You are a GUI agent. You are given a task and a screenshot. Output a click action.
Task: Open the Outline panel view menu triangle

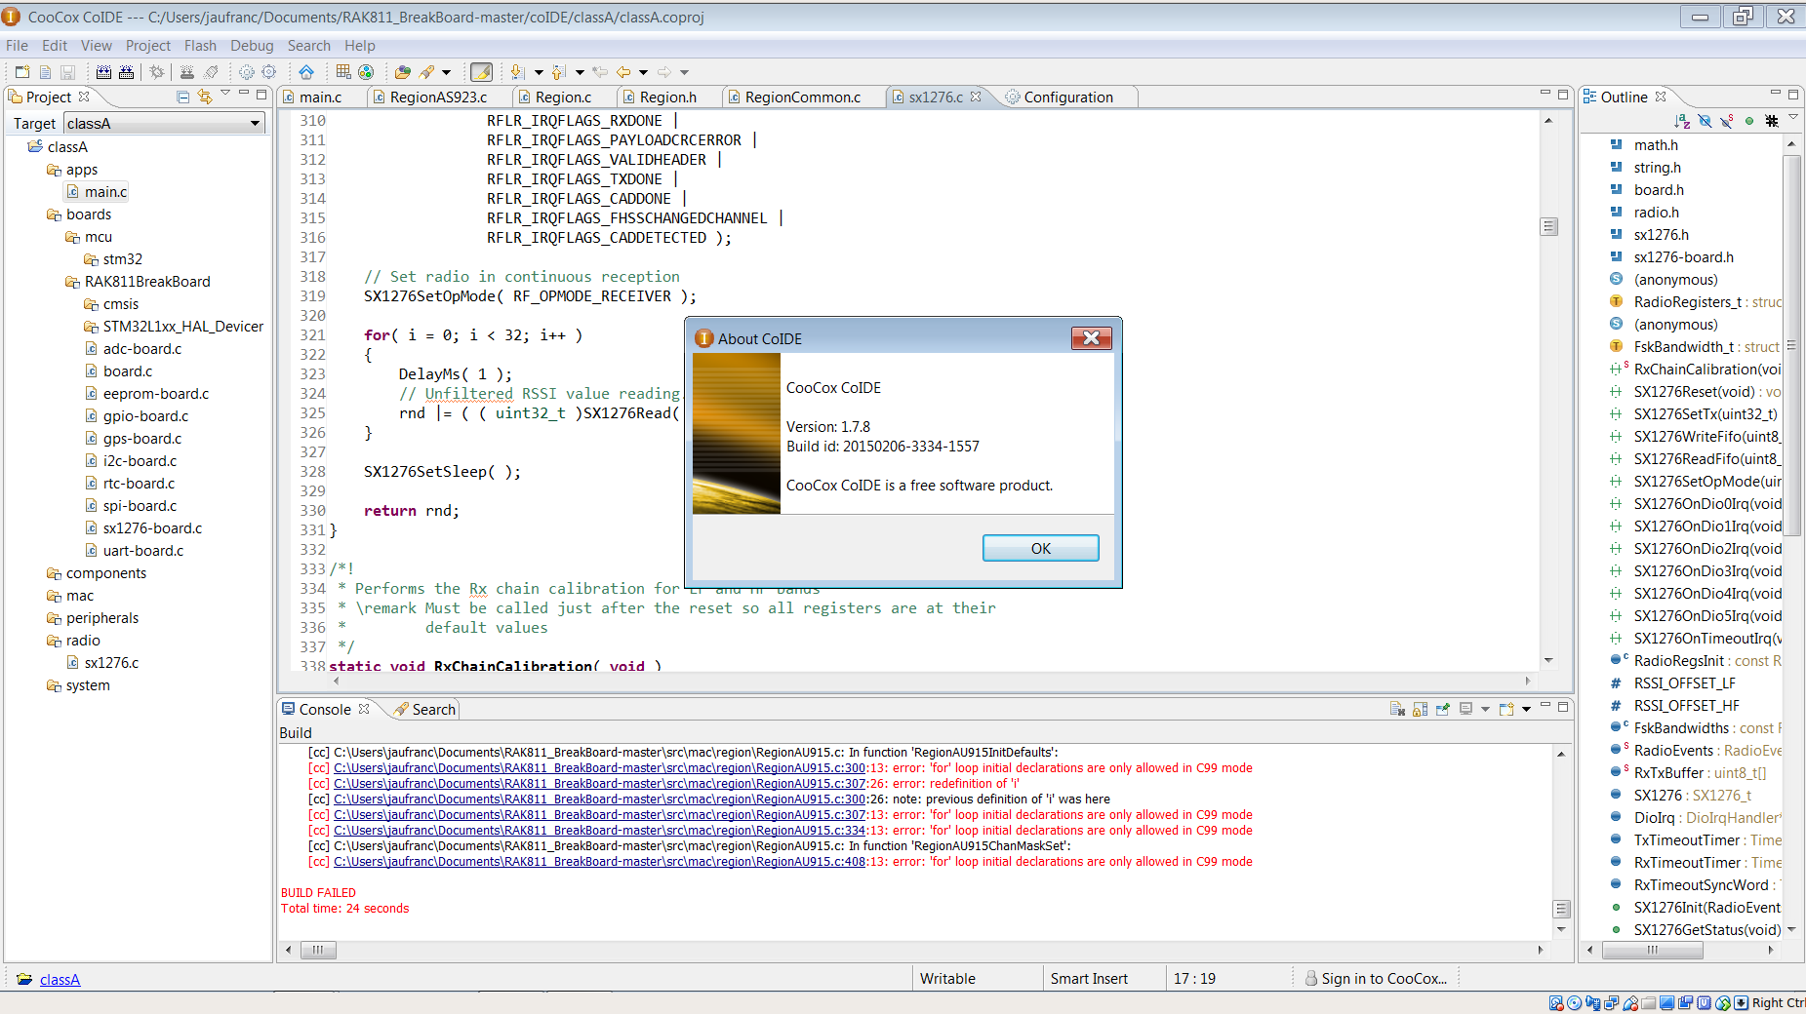tap(1793, 117)
